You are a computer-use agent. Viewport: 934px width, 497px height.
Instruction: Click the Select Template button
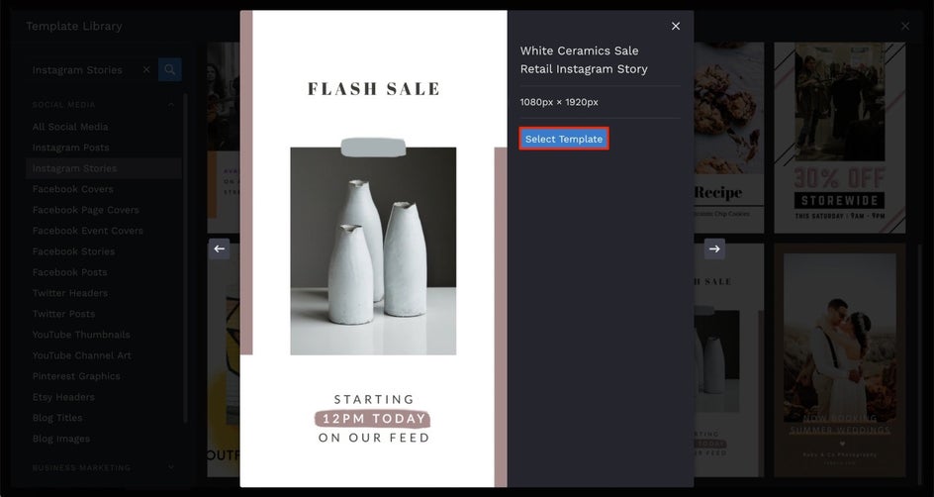[x=563, y=139]
